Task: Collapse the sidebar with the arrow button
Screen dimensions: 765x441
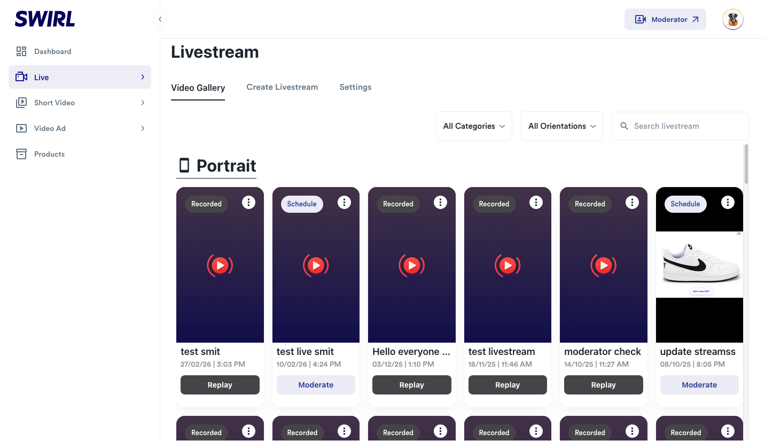Action: click(160, 19)
